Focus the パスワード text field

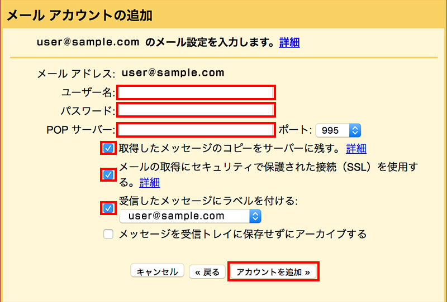tap(196, 110)
